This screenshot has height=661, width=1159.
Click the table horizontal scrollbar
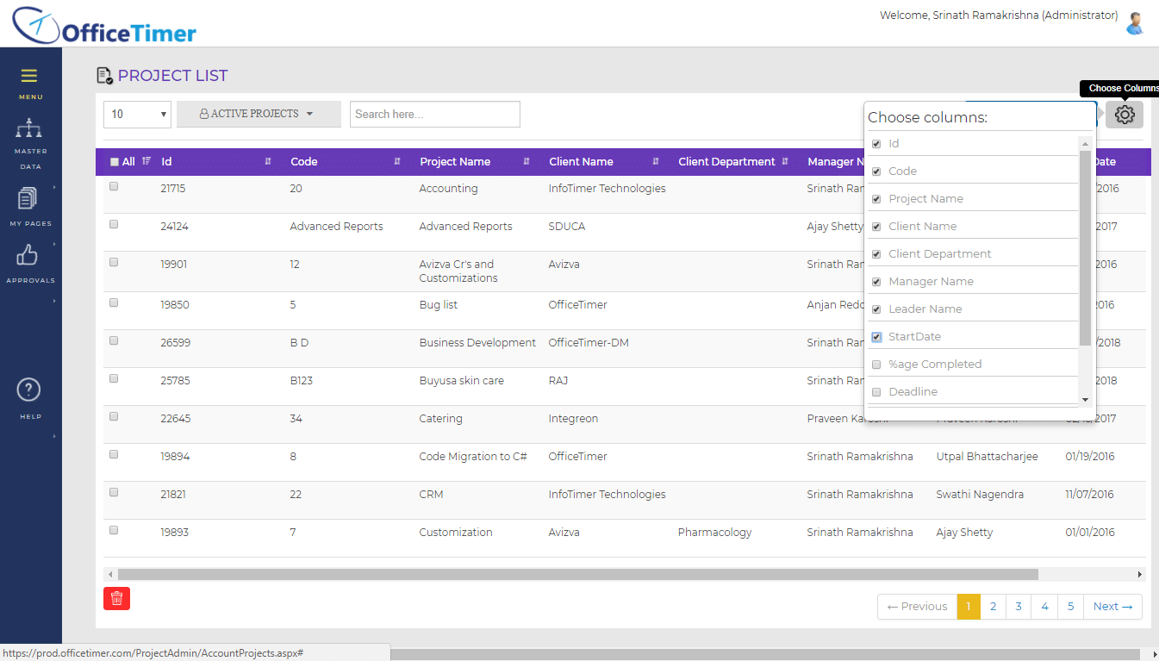pos(577,574)
